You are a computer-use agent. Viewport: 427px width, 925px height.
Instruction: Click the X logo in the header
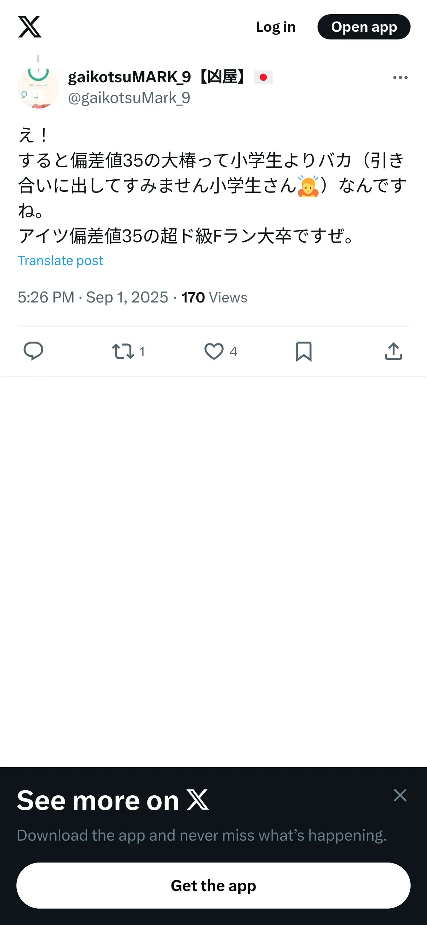coord(30,27)
